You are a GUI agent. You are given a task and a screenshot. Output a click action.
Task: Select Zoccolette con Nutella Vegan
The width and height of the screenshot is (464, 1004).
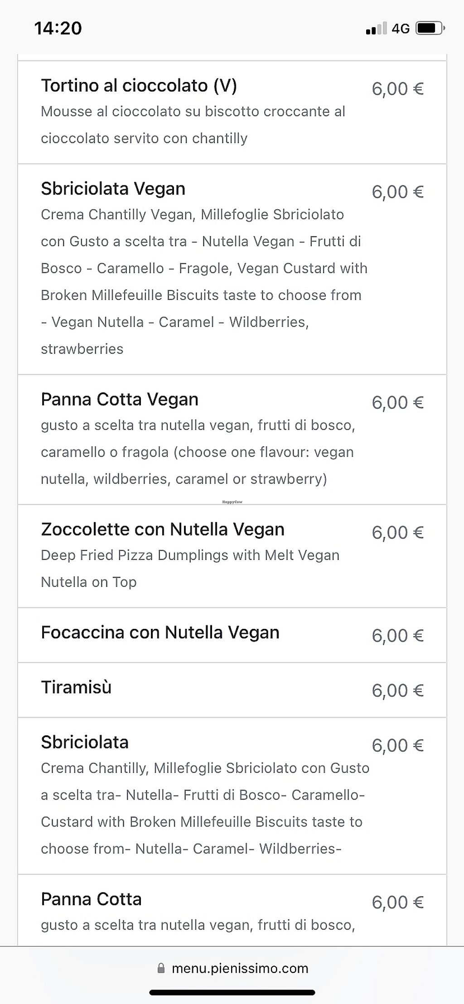point(162,529)
